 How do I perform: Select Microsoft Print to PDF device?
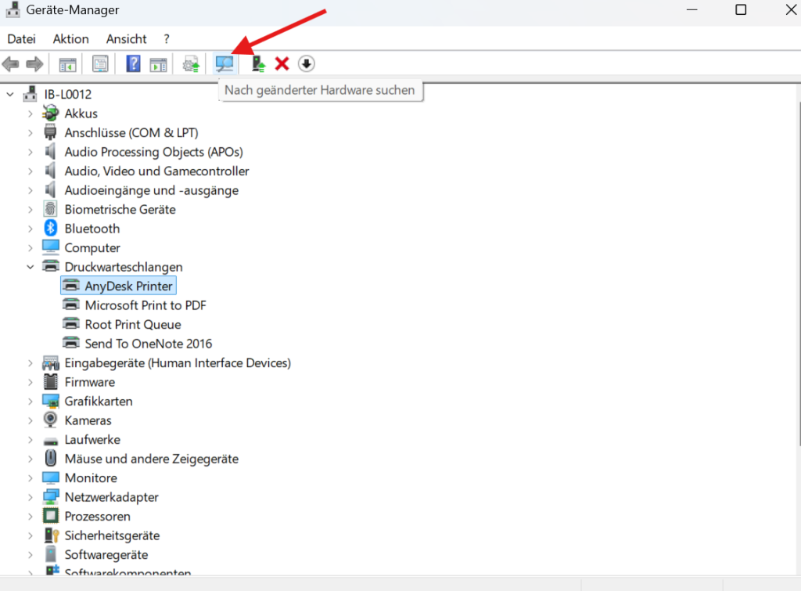pos(145,305)
